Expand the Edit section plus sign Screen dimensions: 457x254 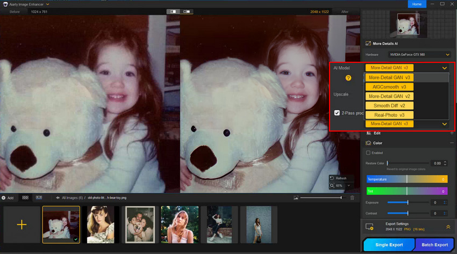pyautogui.click(x=451, y=133)
